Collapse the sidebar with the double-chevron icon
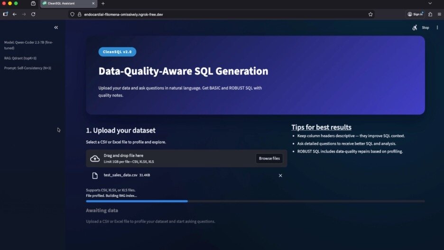This screenshot has width=444, height=250. coord(56,28)
